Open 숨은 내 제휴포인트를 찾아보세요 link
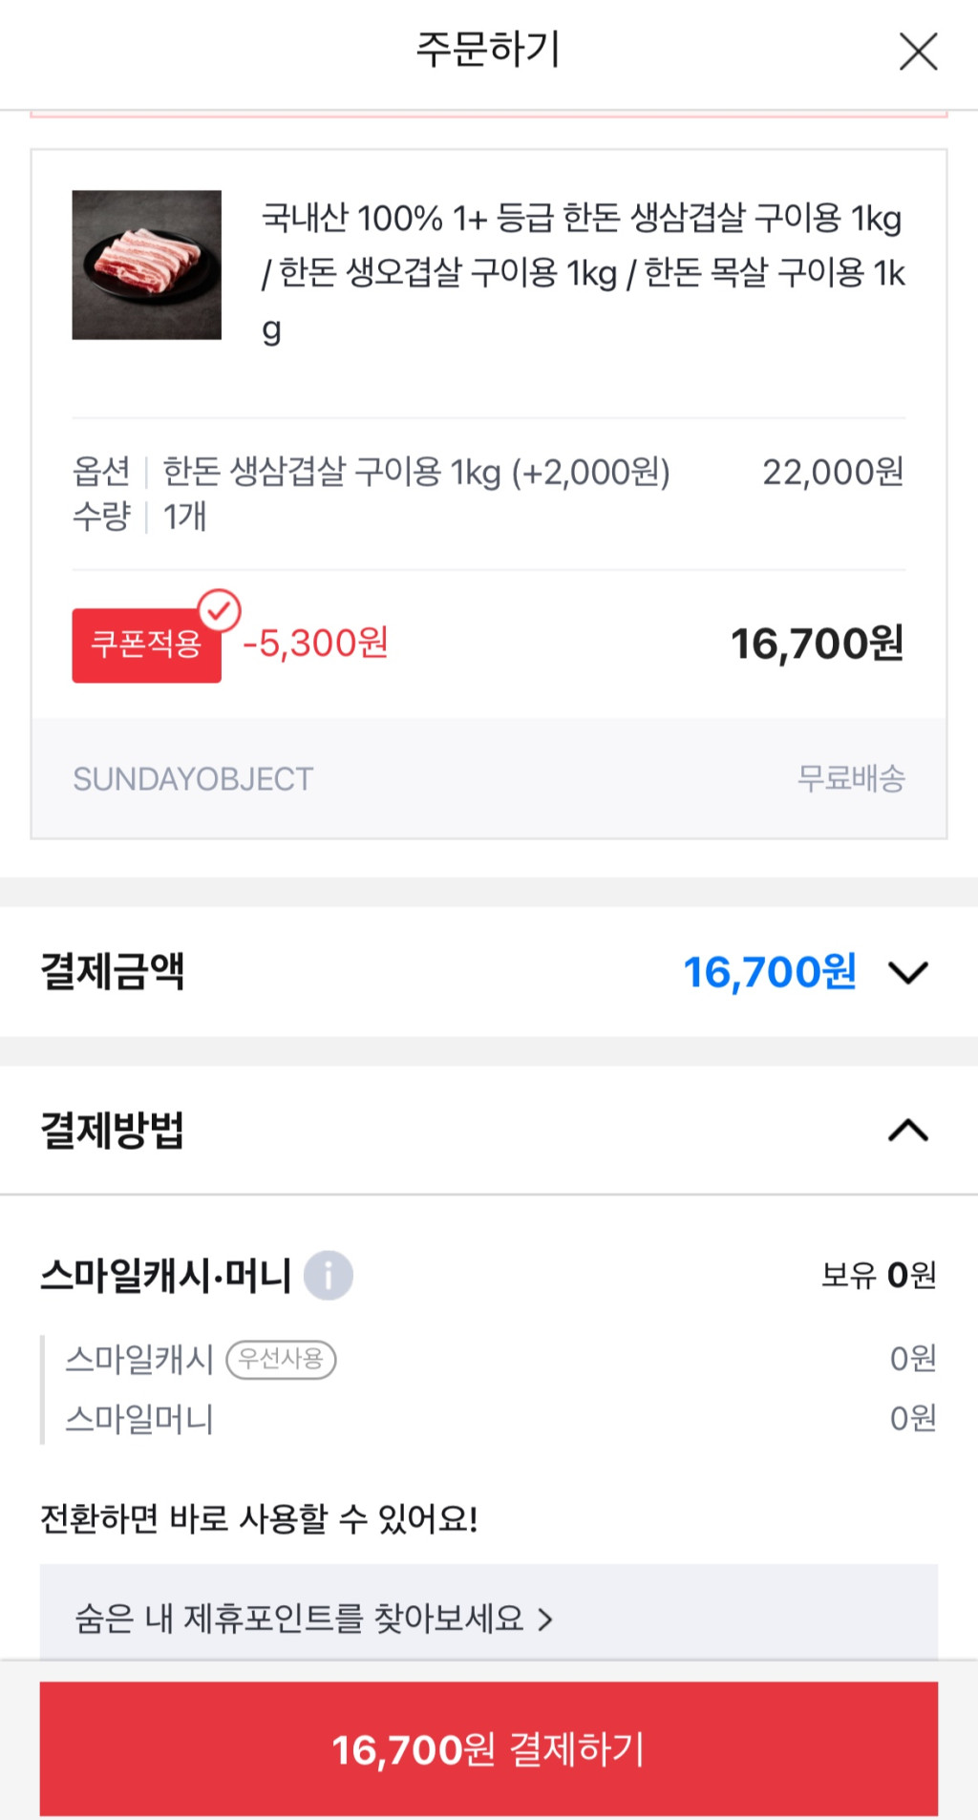This screenshot has height=1820, width=978. pyautogui.click(x=300, y=1619)
